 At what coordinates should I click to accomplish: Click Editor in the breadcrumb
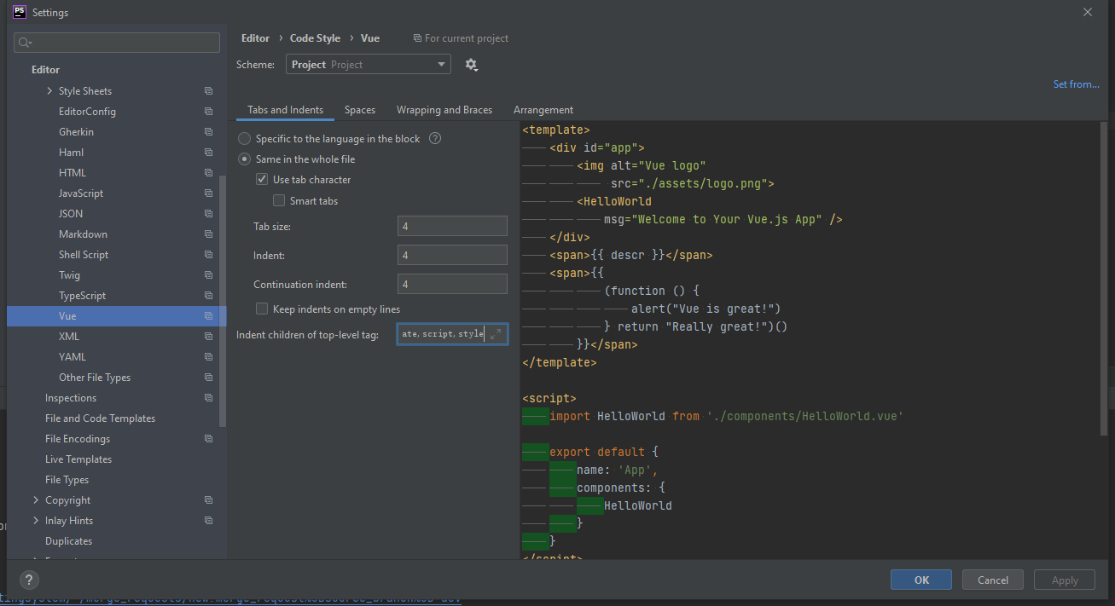point(255,38)
